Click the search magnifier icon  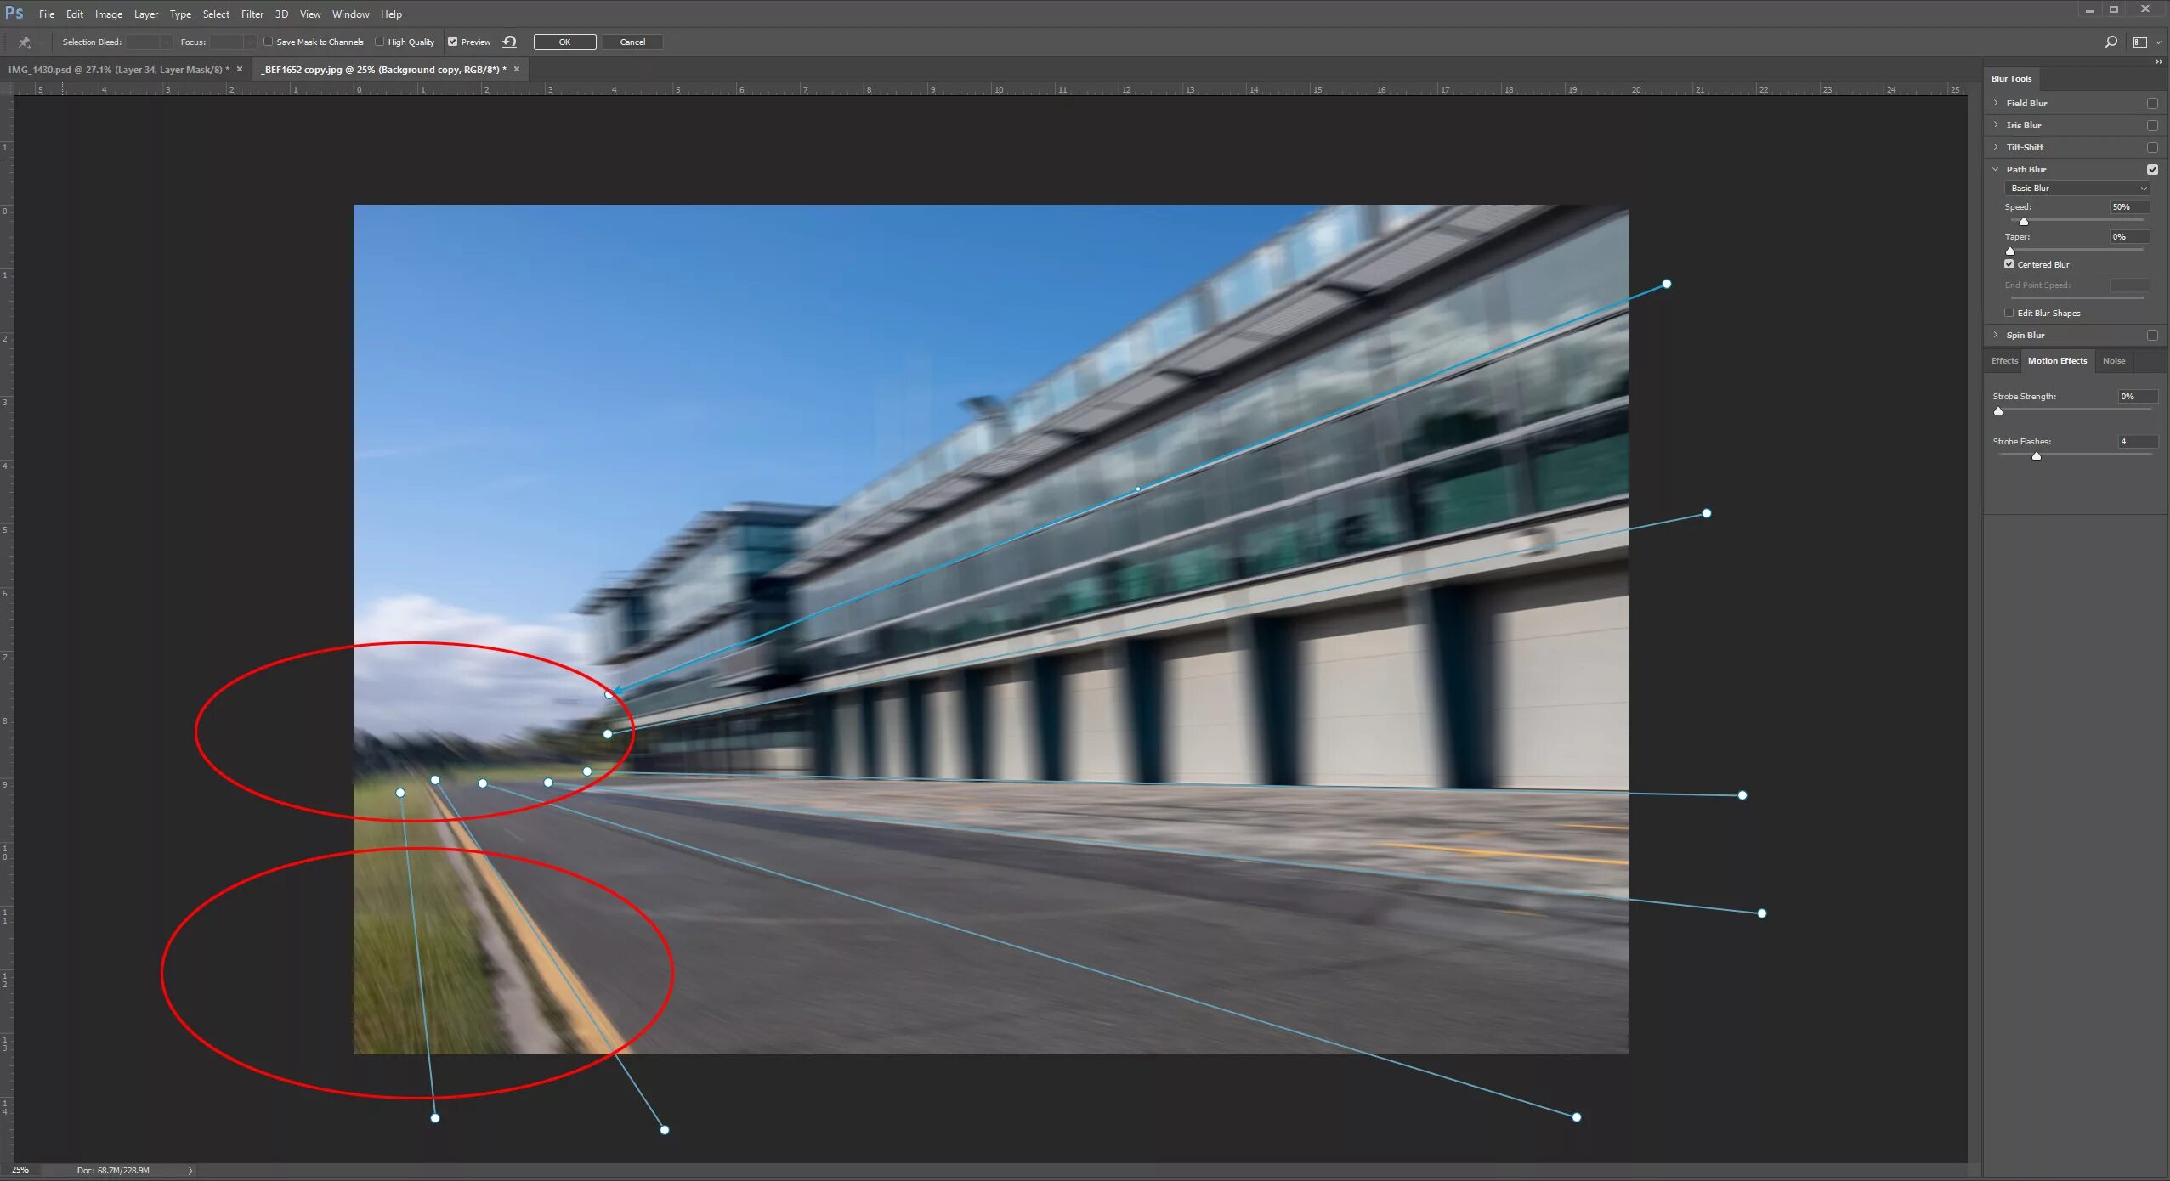[x=2111, y=42]
